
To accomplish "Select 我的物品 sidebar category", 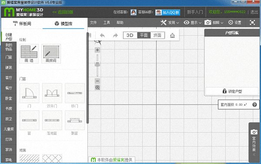I will 9,47.
